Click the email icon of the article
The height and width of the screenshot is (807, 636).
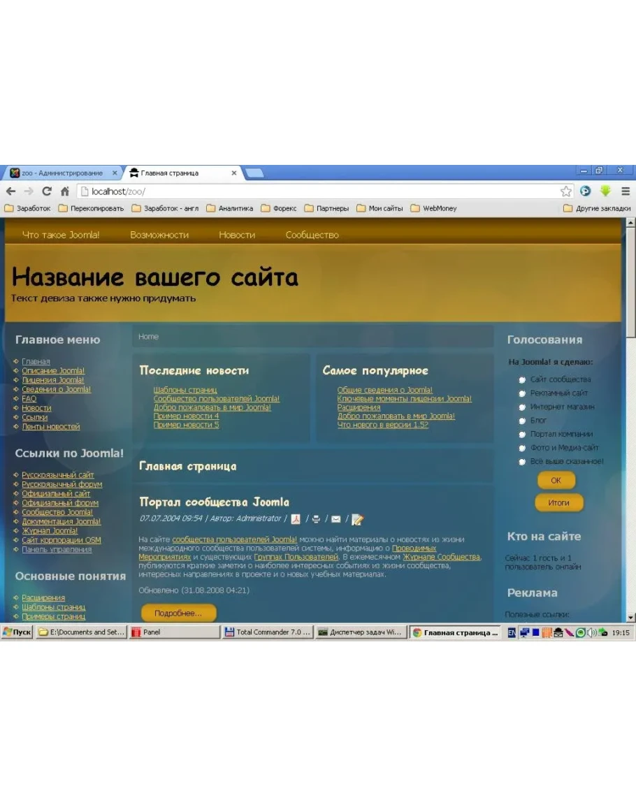(336, 519)
